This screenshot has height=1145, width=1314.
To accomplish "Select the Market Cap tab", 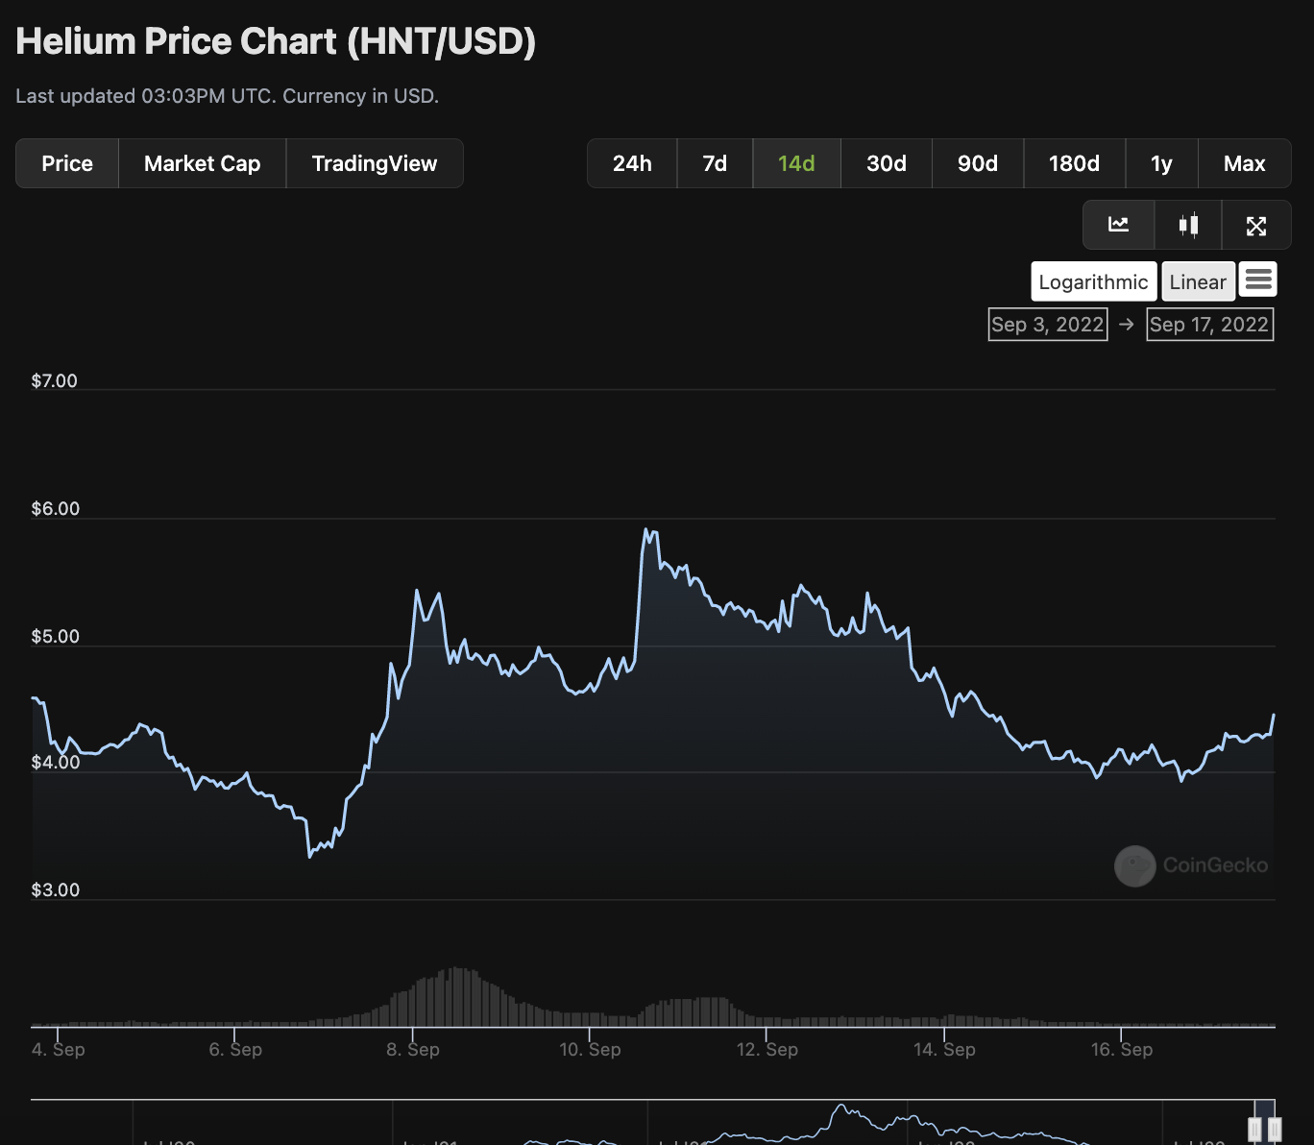I will (203, 163).
